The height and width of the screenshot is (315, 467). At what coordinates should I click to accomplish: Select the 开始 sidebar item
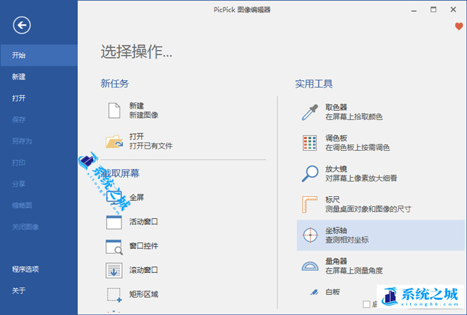(x=39, y=55)
